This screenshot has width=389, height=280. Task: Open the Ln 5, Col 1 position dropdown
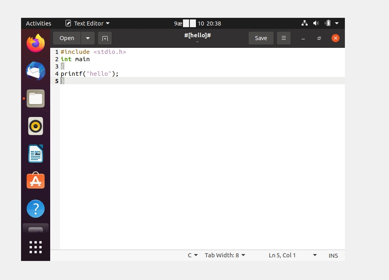[293, 255]
